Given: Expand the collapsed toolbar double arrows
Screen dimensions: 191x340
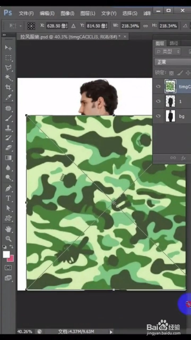Looking at the screenshot, I should tap(4, 35).
